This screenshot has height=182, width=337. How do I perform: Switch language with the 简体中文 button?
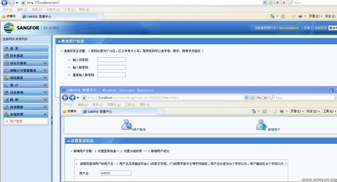pyautogui.click(x=334, y=28)
